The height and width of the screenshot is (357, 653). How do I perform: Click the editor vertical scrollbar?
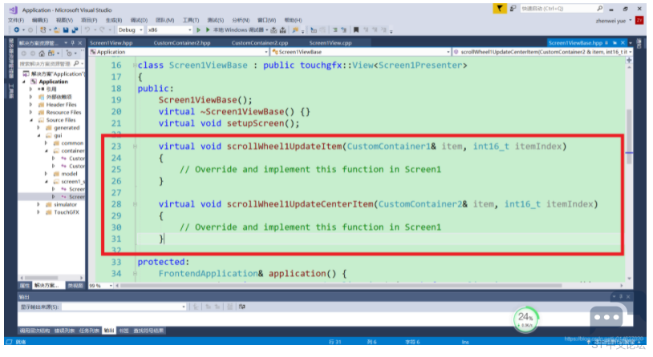630,160
